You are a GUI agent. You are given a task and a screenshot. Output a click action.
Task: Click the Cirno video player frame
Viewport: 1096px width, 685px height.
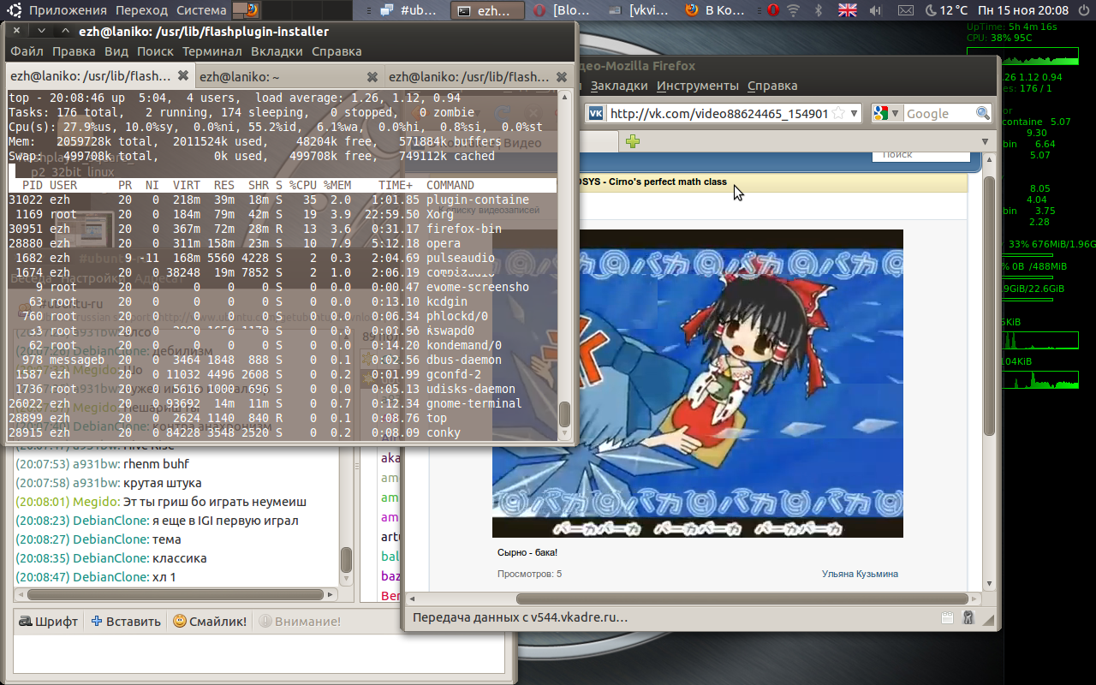(x=698, y=384)
